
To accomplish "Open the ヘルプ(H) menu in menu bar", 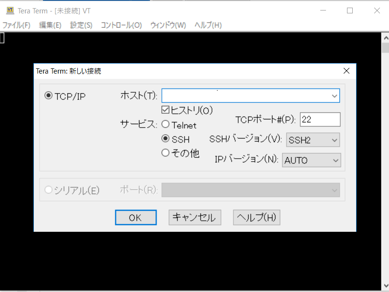I will click(x=208, y=25).
